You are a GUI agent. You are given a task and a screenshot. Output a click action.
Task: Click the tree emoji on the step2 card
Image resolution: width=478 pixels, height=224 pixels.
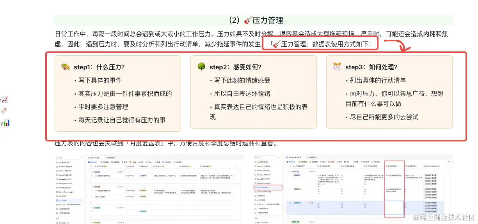(201, 67)
